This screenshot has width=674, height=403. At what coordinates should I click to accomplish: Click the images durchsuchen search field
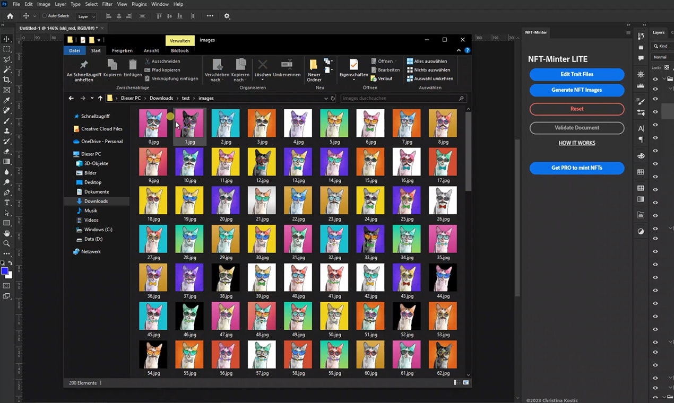point(403,98)
